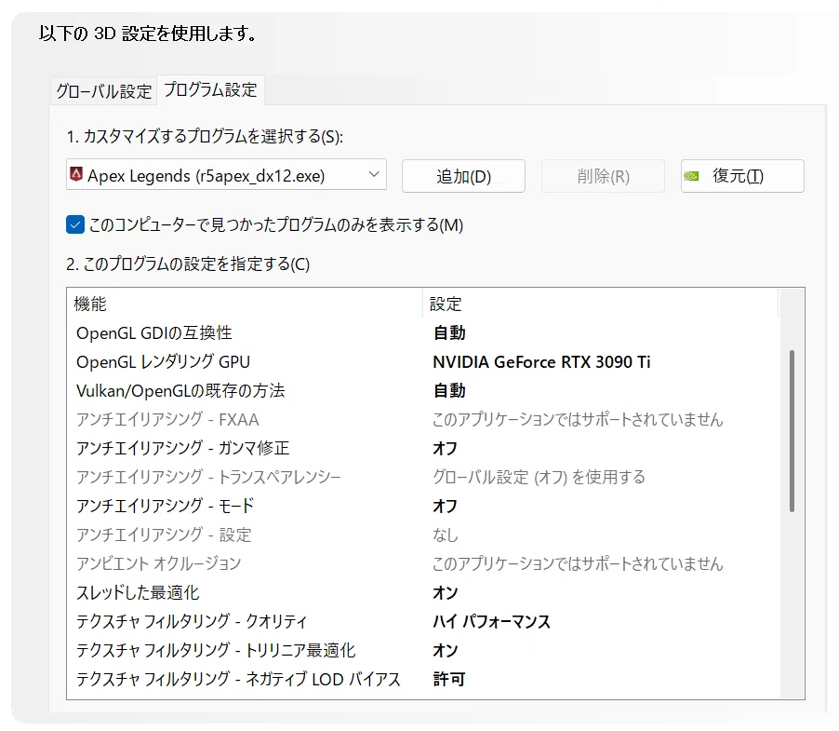This screenshot has height=731, width=839.
Task: Click the 追加(D) button
Action: [x=463, y=176]
